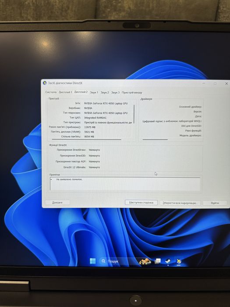Click the DirectX icon in title bar
This screenshot has height=307, width=230.
tap(45, 83)
